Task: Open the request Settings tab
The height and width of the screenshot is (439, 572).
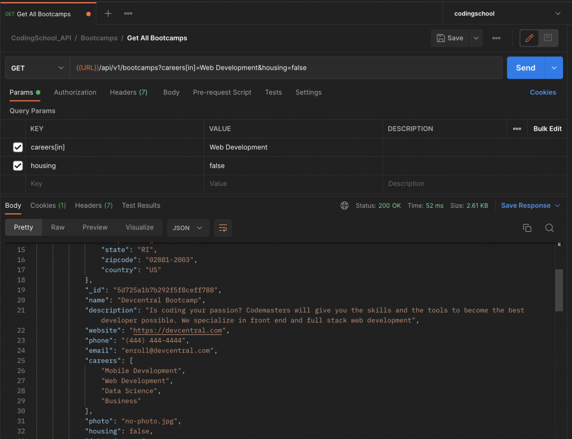Action: 308,92
